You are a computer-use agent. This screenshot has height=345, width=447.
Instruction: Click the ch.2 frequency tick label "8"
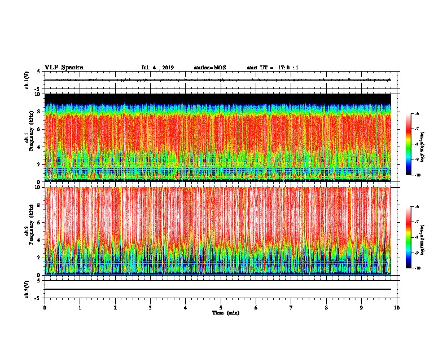pos(39,205)
